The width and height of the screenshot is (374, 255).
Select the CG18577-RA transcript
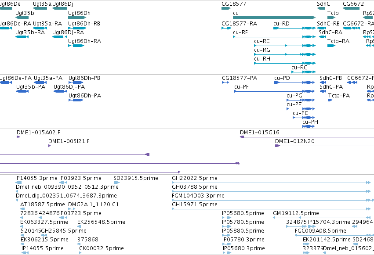click(226, 28)
